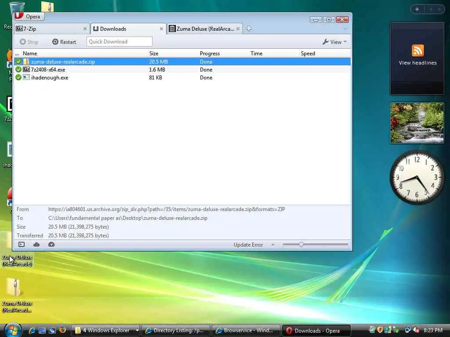Switch to the 7-Zip tab

click(x=51, y=29)
